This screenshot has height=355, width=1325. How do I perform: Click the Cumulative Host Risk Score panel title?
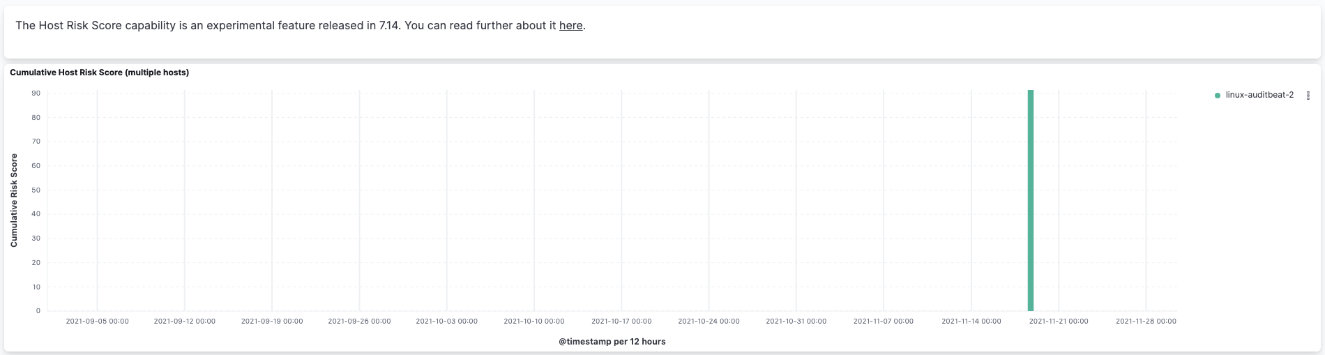99,73
